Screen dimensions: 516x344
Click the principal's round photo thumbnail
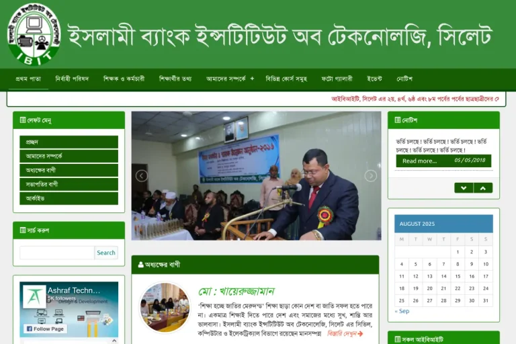[165, 307]
